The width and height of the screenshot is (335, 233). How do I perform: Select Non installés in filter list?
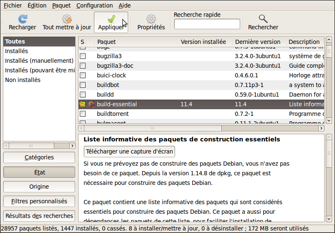pyautogui.click(x=23, y=80)
